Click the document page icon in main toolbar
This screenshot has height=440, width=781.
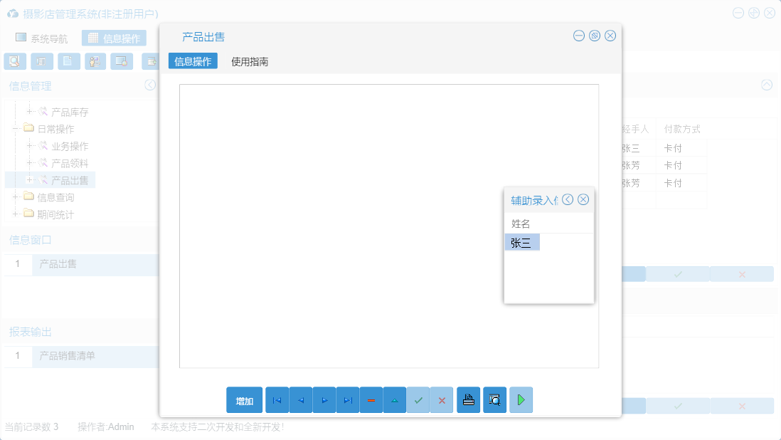click(x=69, y=61)
